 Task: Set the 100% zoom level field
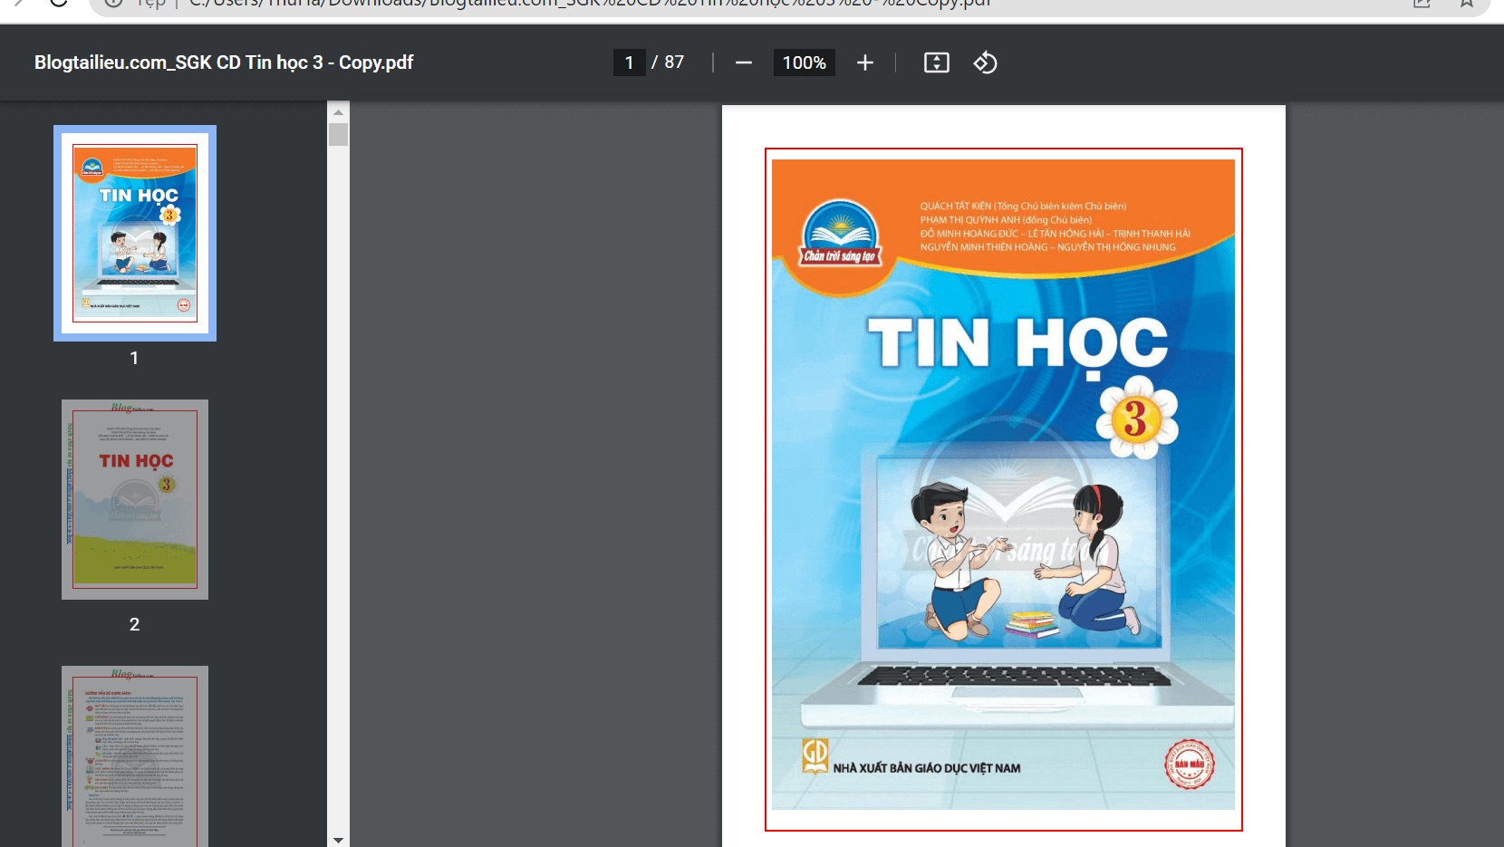pos(804,63)
